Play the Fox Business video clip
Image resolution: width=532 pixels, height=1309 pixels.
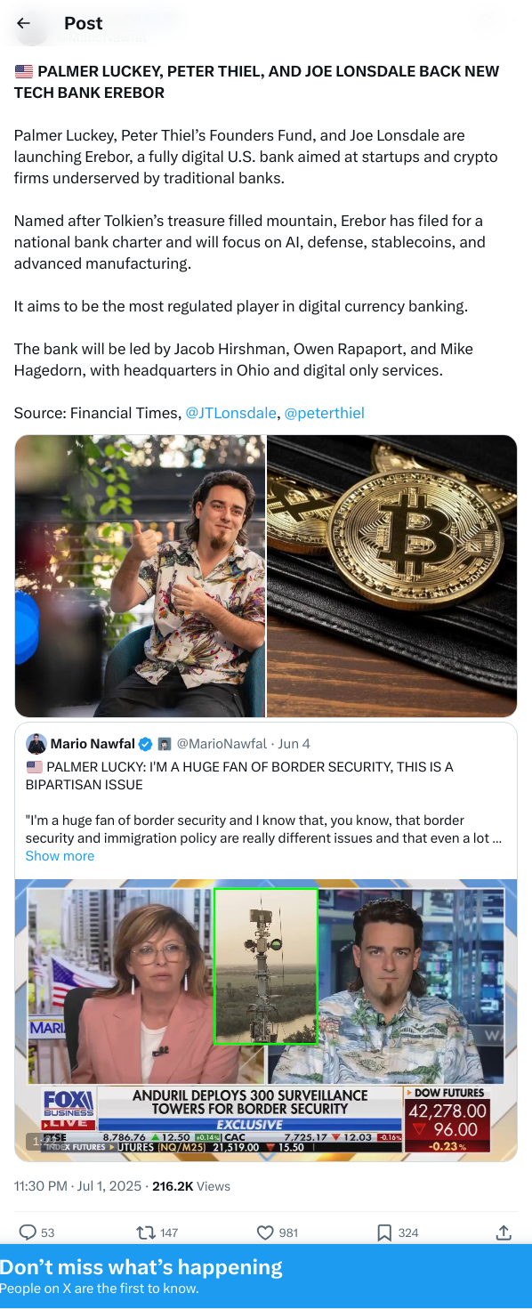266,1020
